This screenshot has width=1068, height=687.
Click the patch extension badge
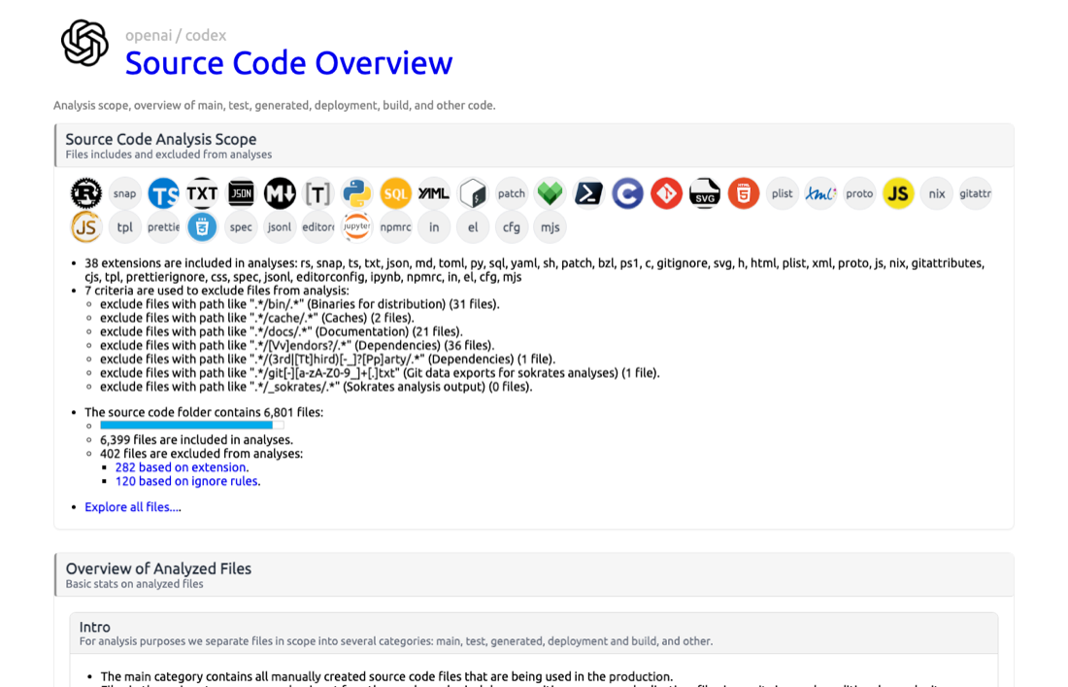pyautogui.click(x=512, y=193)
